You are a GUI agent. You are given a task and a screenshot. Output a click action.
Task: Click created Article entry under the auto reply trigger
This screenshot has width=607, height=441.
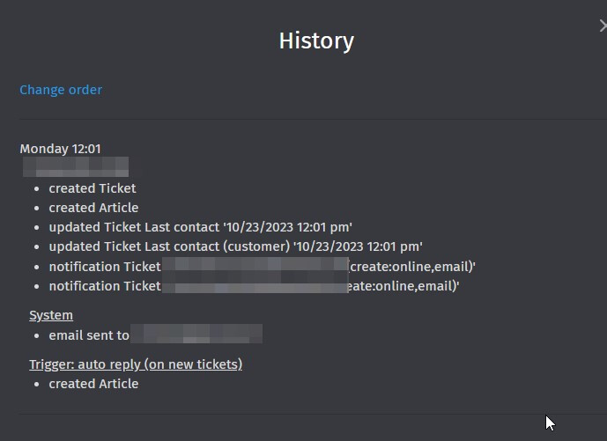[x=93, y=384]
